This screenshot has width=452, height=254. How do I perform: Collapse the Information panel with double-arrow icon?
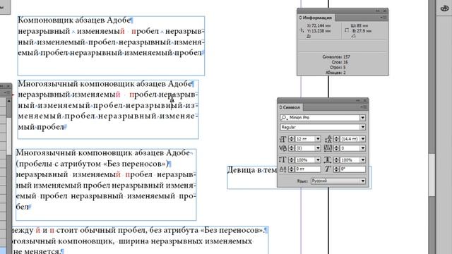click(378, 11)
